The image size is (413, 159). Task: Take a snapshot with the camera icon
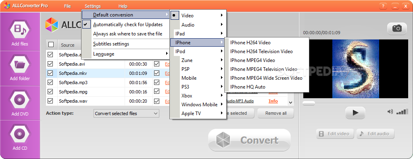coord(397,28)
